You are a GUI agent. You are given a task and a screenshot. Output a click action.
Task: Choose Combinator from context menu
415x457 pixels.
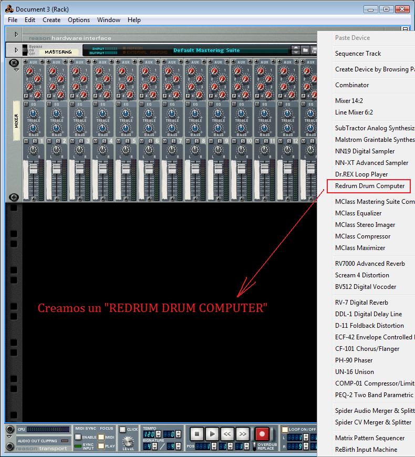pos(352,85)
